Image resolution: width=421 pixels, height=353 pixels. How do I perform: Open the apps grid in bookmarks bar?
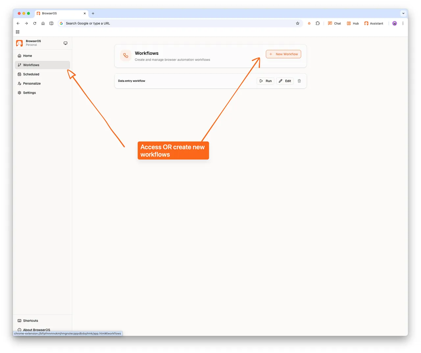coord(18,32)
